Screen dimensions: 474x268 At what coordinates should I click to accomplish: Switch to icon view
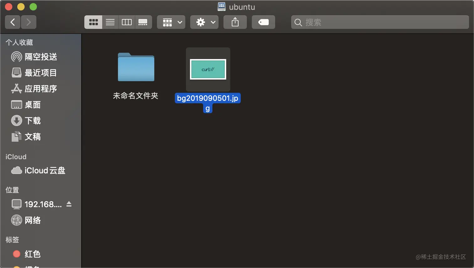(x=93, y=22)
